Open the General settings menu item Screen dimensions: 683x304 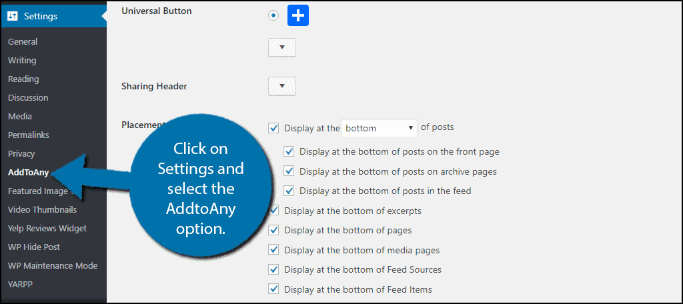point(23,42)
